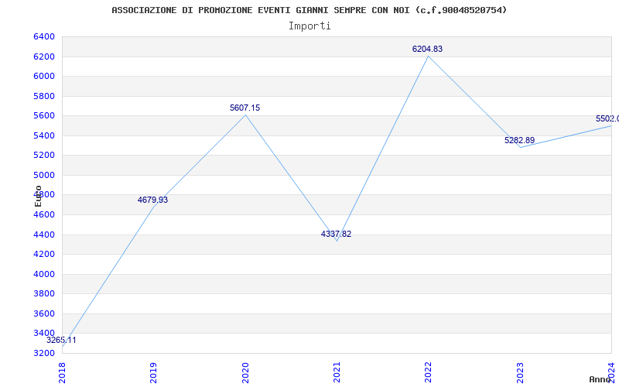
Task: Click the 2021 x-axis label
Action: point(337,373)
